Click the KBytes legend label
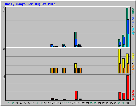Viewport: 136px width, 106px height. point(133,95)
